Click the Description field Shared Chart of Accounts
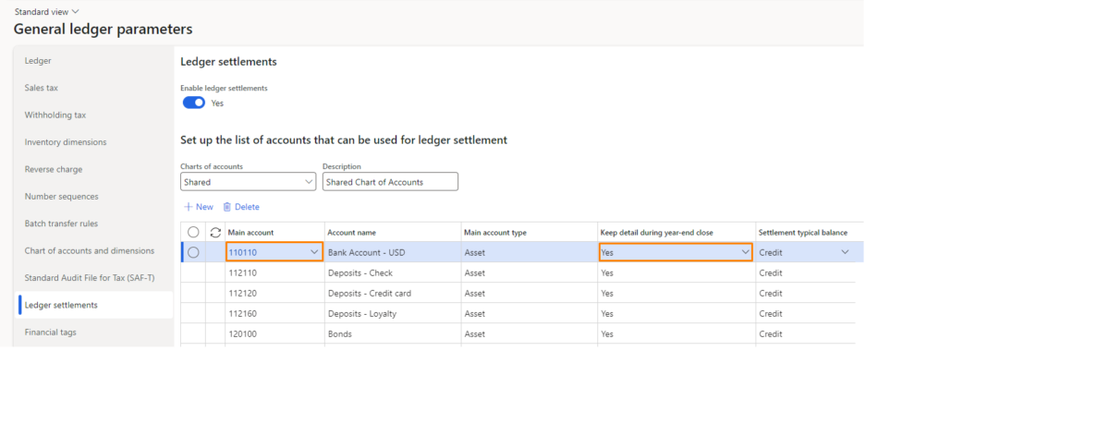Screen dimensions: 1109x448 (390, 182)
